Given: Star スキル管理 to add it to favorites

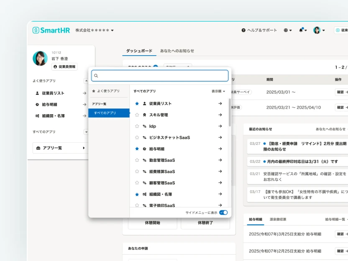Looking at the screenshot, I should (x=138, y=114).
